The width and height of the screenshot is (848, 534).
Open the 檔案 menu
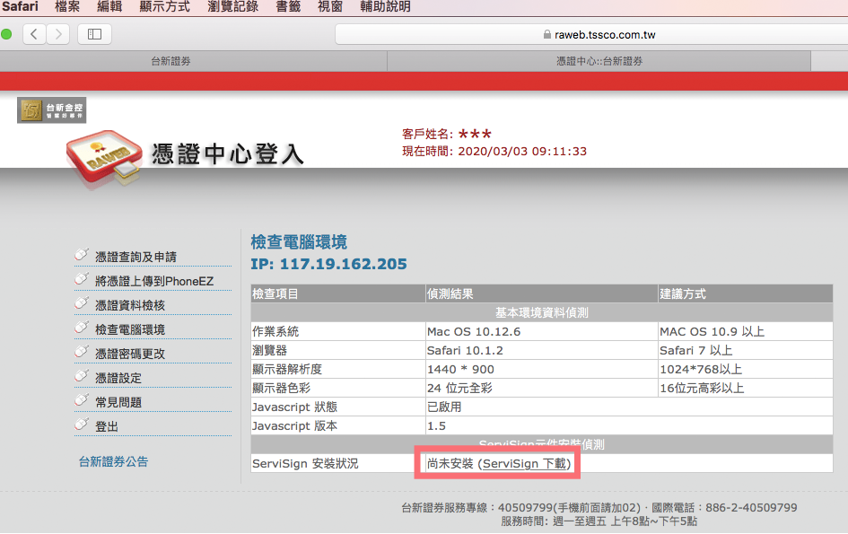click(x=67, y=6)
